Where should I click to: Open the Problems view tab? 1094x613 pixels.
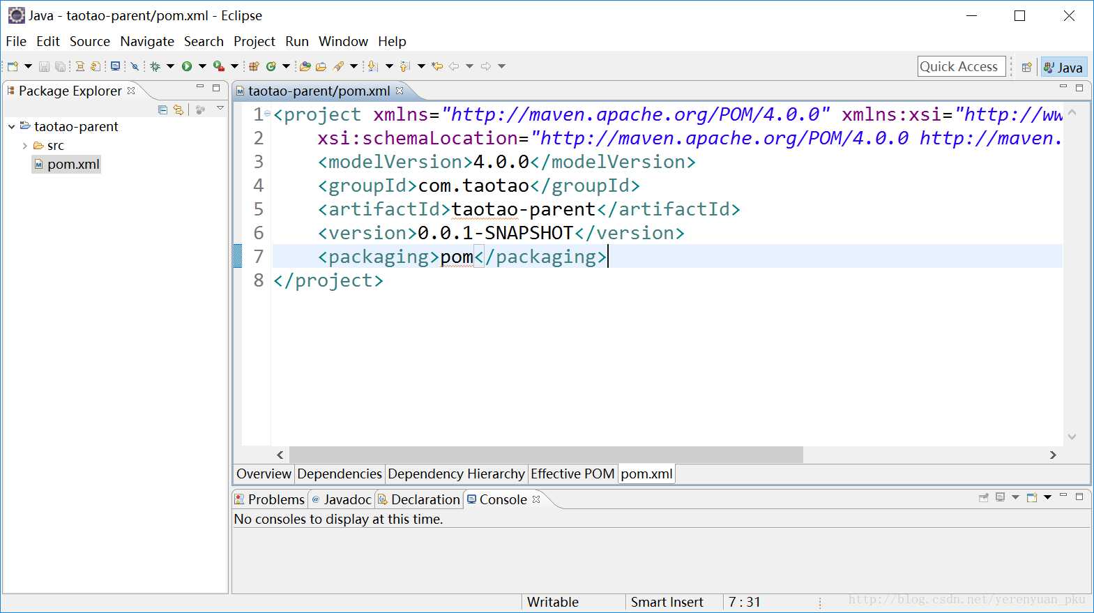pyautogui.click(x=270, y=499)
